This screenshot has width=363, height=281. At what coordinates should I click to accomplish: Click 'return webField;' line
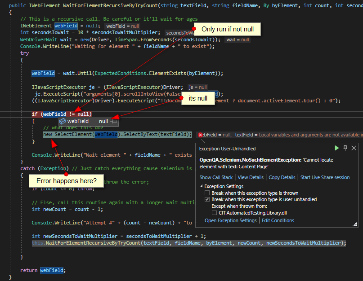click(x=43, y=270)
